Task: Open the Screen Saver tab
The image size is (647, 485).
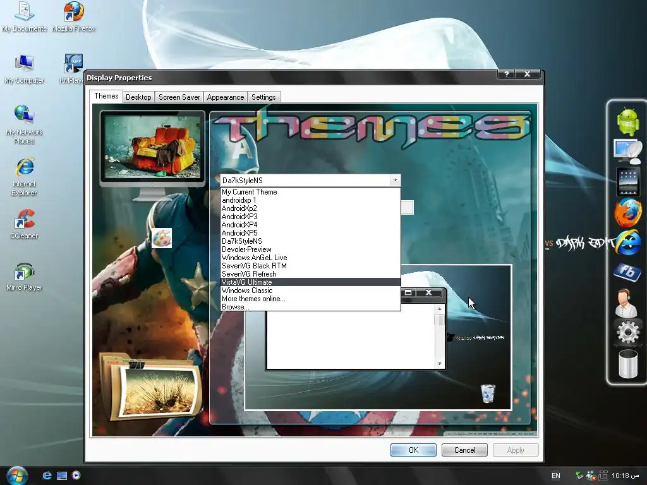Action: coord(179,97)
